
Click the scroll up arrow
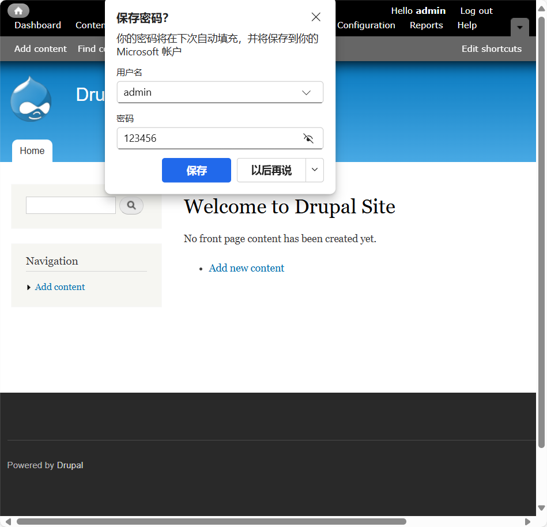pos(541,9)
